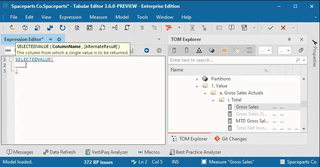The image size is (320, 167).
Task: Navigate back with blue arrow
Action: point(147,50)
